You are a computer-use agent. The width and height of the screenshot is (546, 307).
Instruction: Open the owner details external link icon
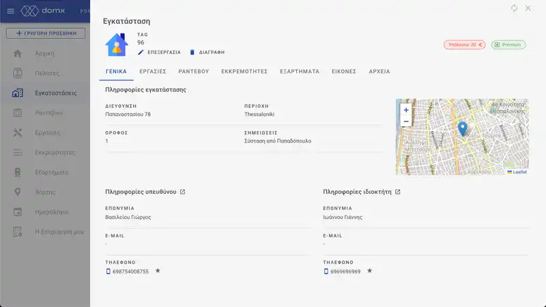point(398,192)
